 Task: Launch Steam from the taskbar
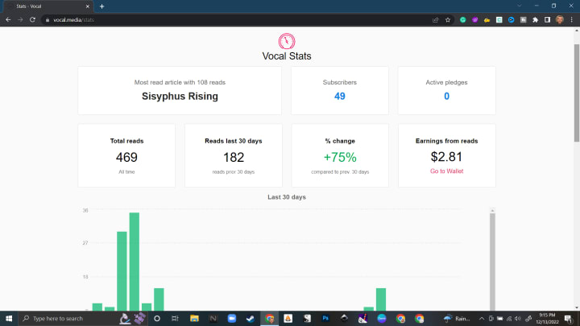tap(251, 318)
